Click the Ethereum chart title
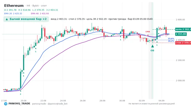Image resolution: width=191 pixels, height=107 pixels. (14, 6)
